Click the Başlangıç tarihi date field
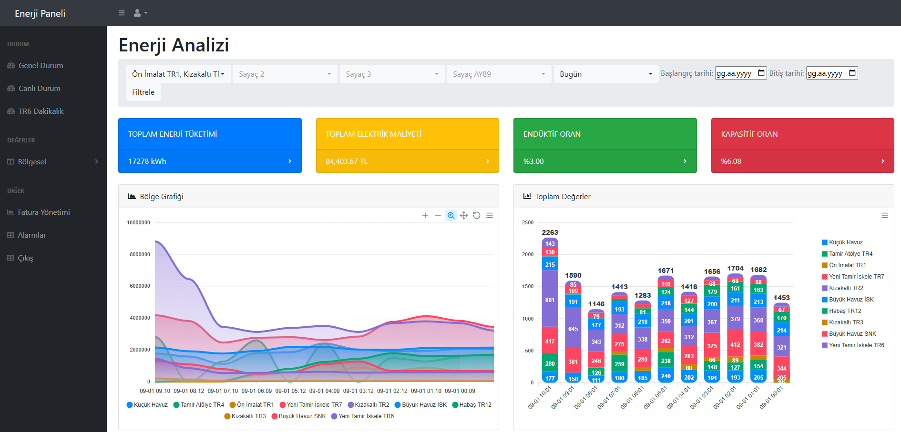The width and height of the screenshot is (901, 432). pyautogui.click(x=741, y=73)
